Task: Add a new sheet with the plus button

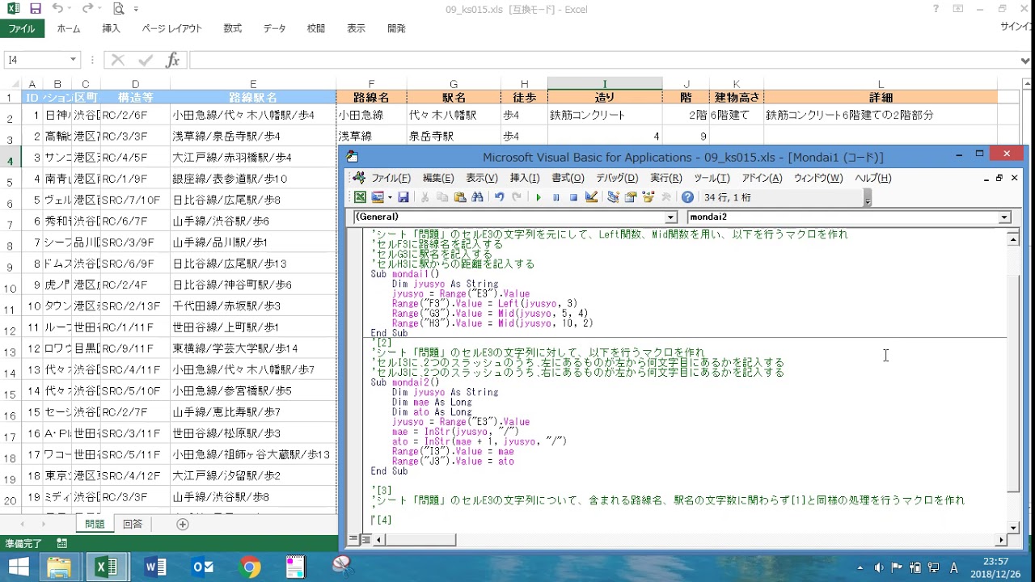Action: (x=183, y=524)
